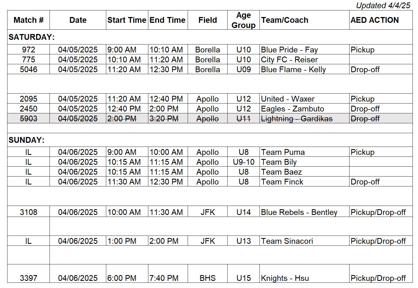418x288 pixels.
Task: Click the Blue Pride - Fay cell
Action: [x=304, y=49]
